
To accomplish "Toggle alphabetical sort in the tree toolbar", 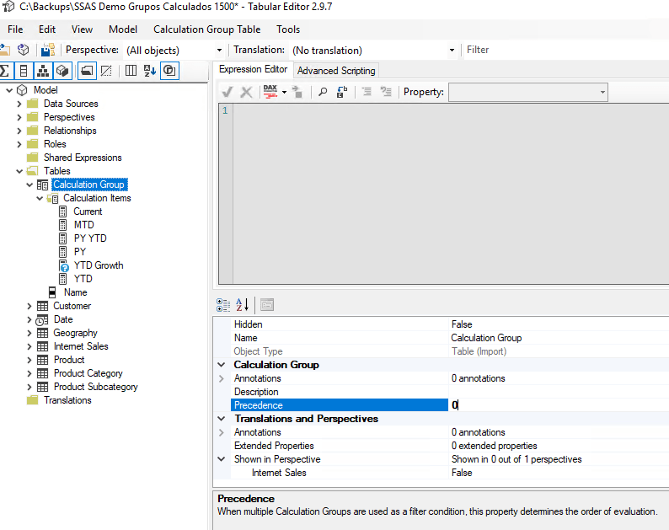I will [150, 71].
